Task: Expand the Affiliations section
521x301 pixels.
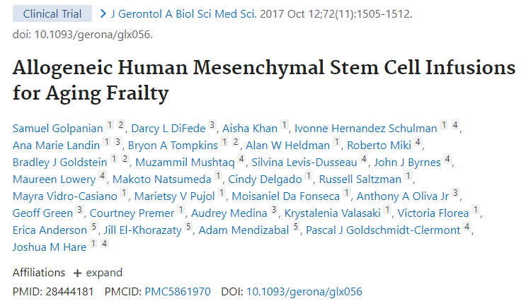Action: [x=97, y=273]
